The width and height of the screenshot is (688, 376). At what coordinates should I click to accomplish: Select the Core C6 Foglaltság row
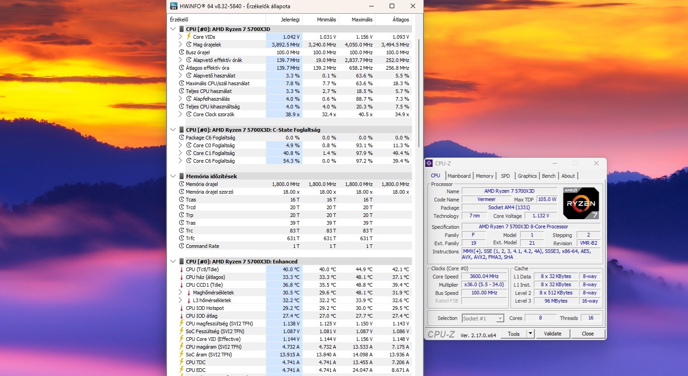(x=290, y=161)
